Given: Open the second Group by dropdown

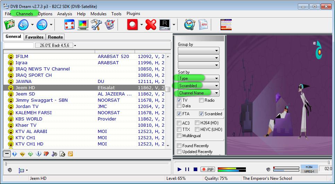Looking at the screenshot, I should pyautogui.click(x=198, y=58).
